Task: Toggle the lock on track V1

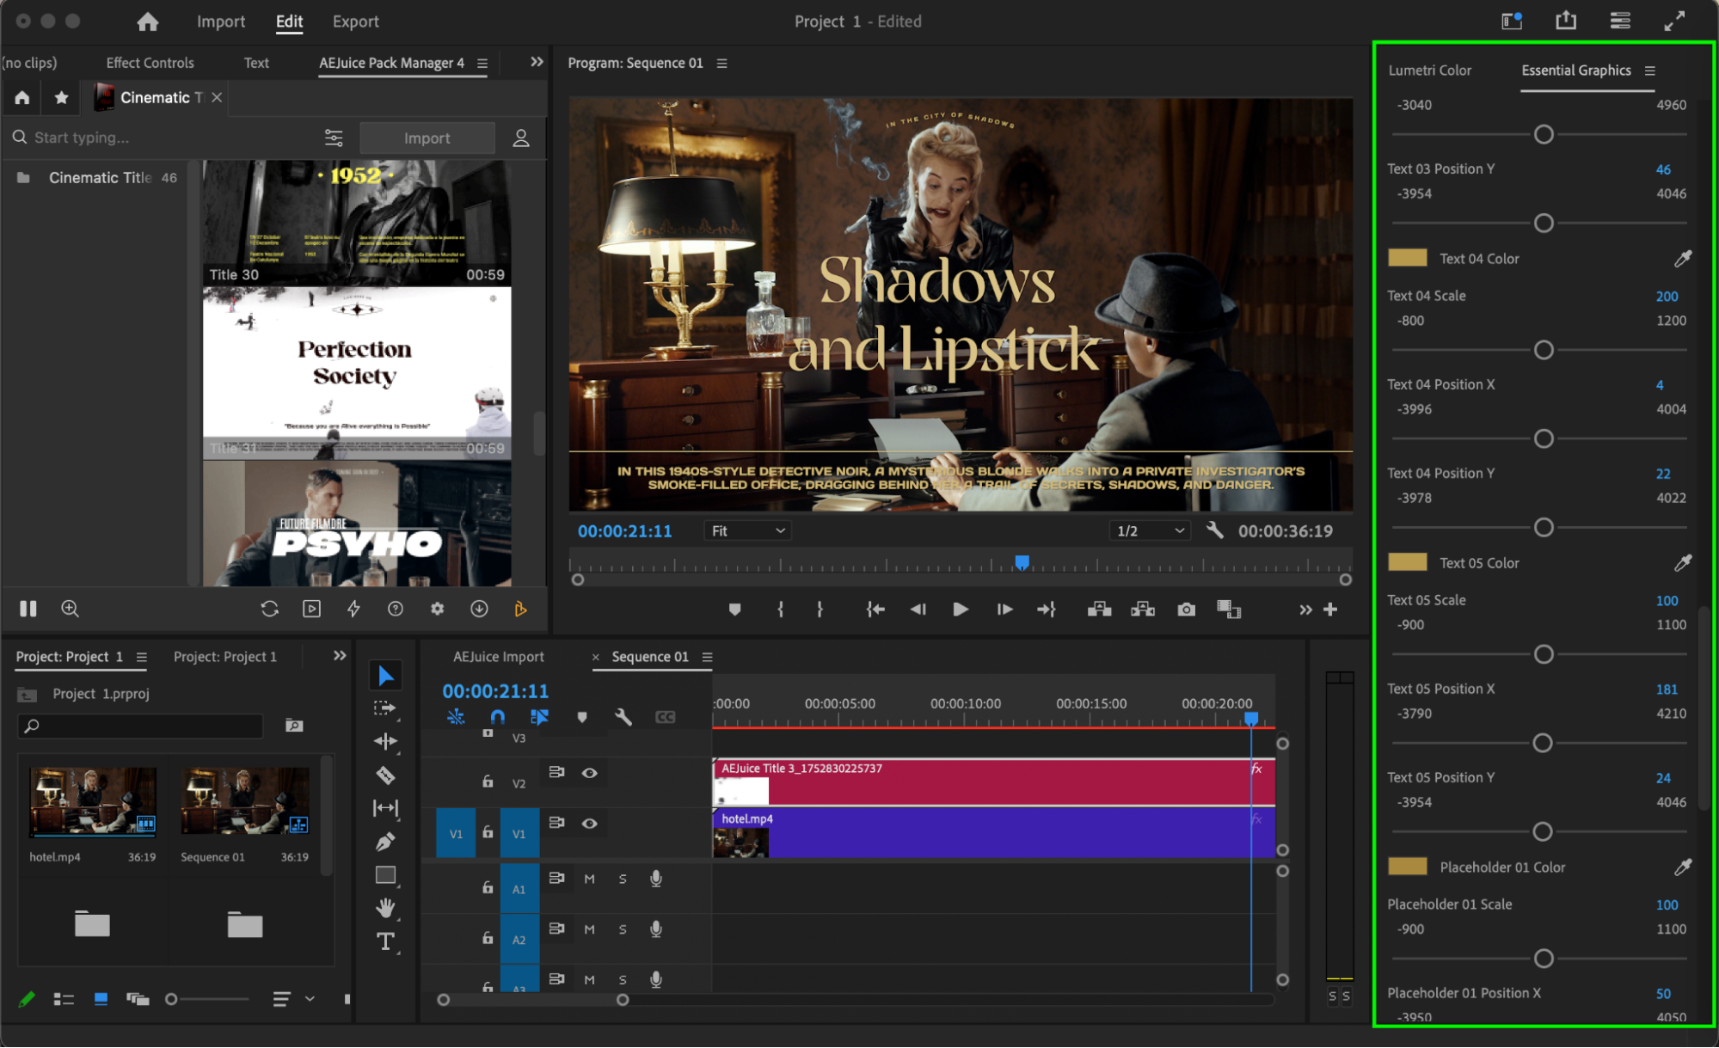Action: coord(488,832)
